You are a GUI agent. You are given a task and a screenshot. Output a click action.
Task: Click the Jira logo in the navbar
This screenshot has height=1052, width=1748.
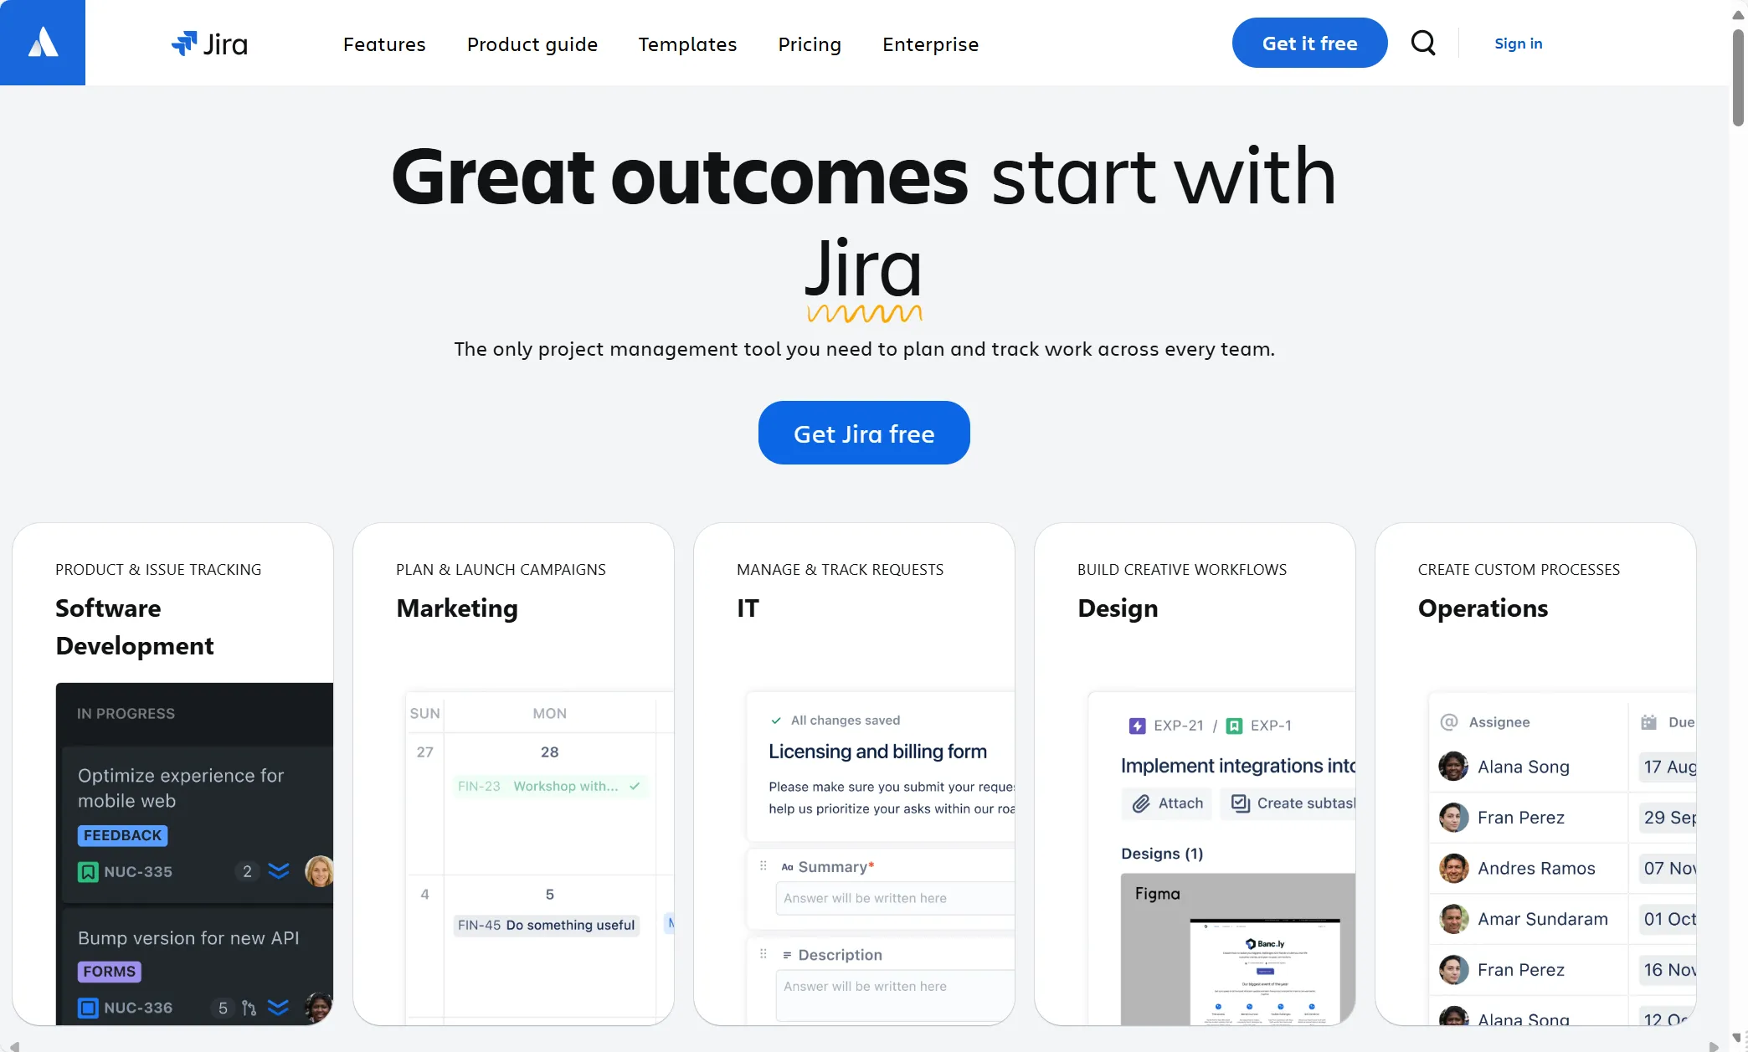[208, 43]
